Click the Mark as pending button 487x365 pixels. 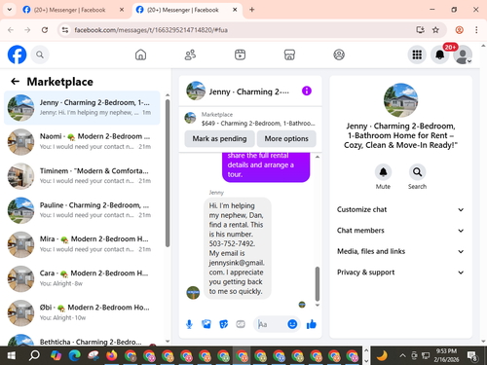tap(219, 139)
